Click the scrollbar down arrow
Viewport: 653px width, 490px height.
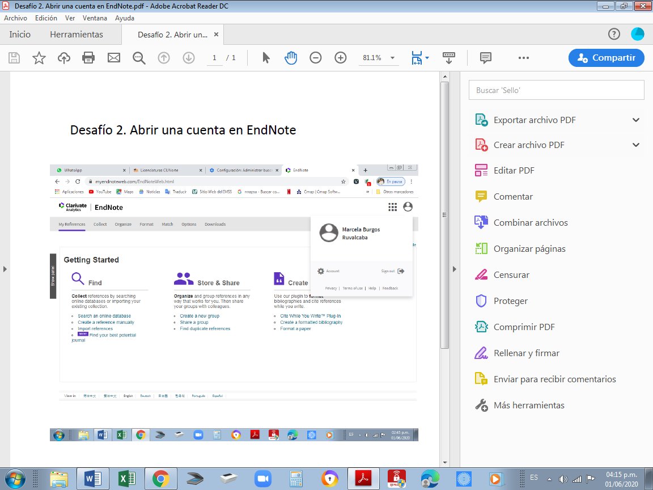[x=445, y=463]
